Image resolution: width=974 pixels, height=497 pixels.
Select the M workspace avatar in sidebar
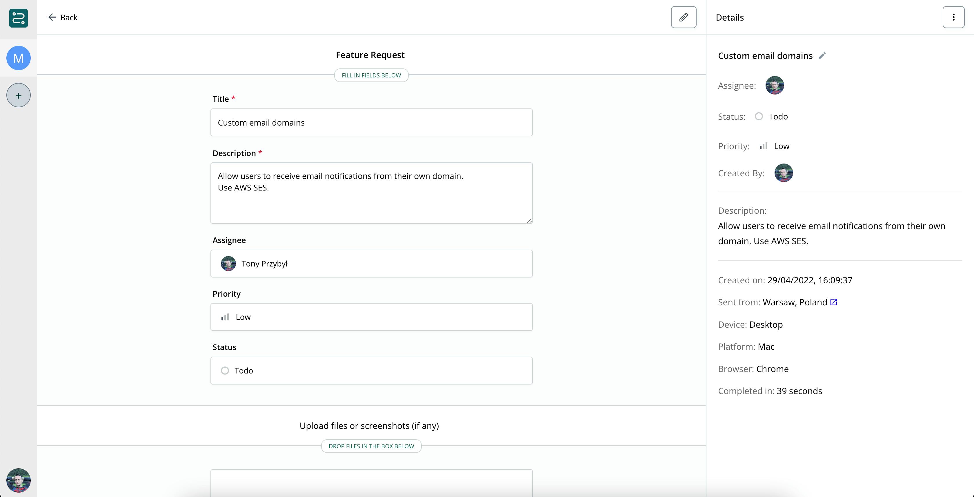pos(18,58)
